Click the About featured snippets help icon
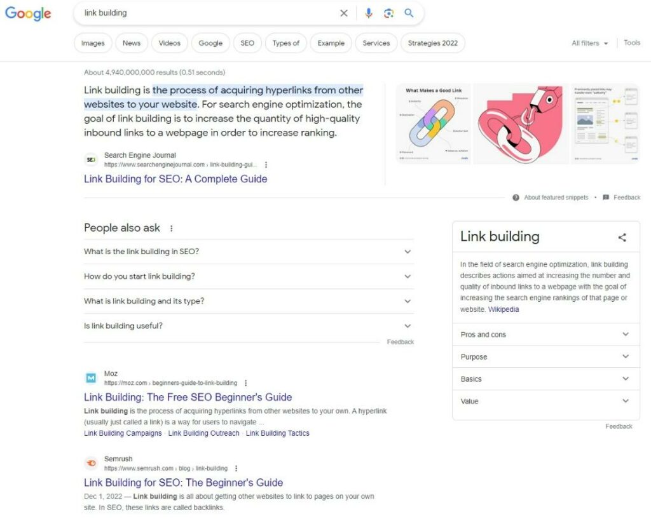The width and height of the screenshot is (651, 519). (516, 198)
